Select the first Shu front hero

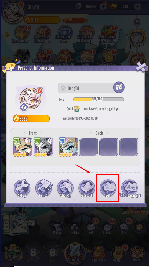23,147
